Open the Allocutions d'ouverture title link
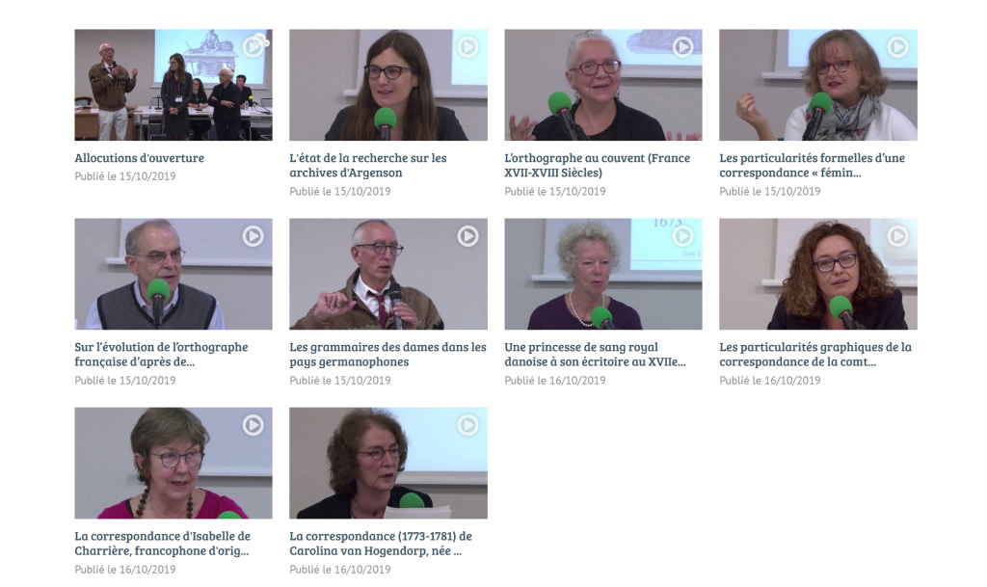The image size is (987, 587). tap(139, 158)
